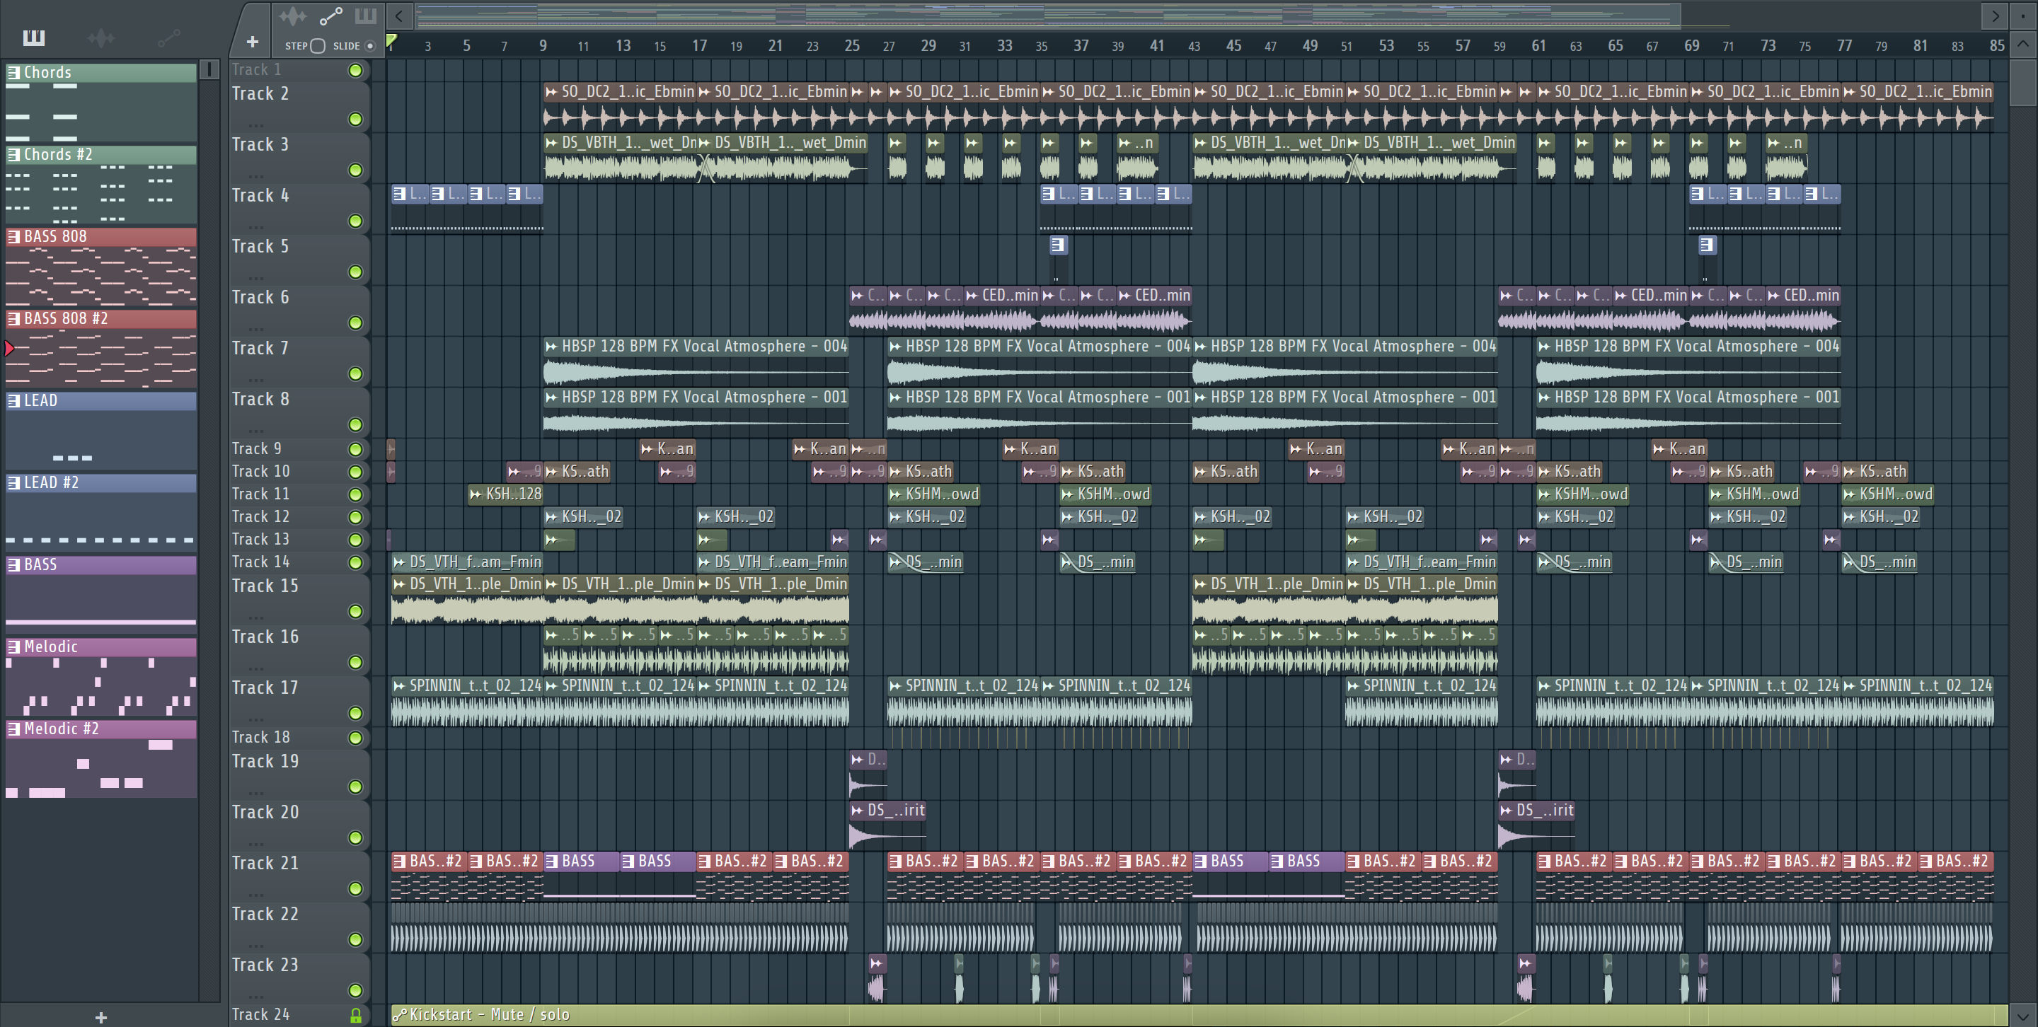The image size is (2038, 1027).
Task: Select the Track 6 header
Action: point(299,311)
